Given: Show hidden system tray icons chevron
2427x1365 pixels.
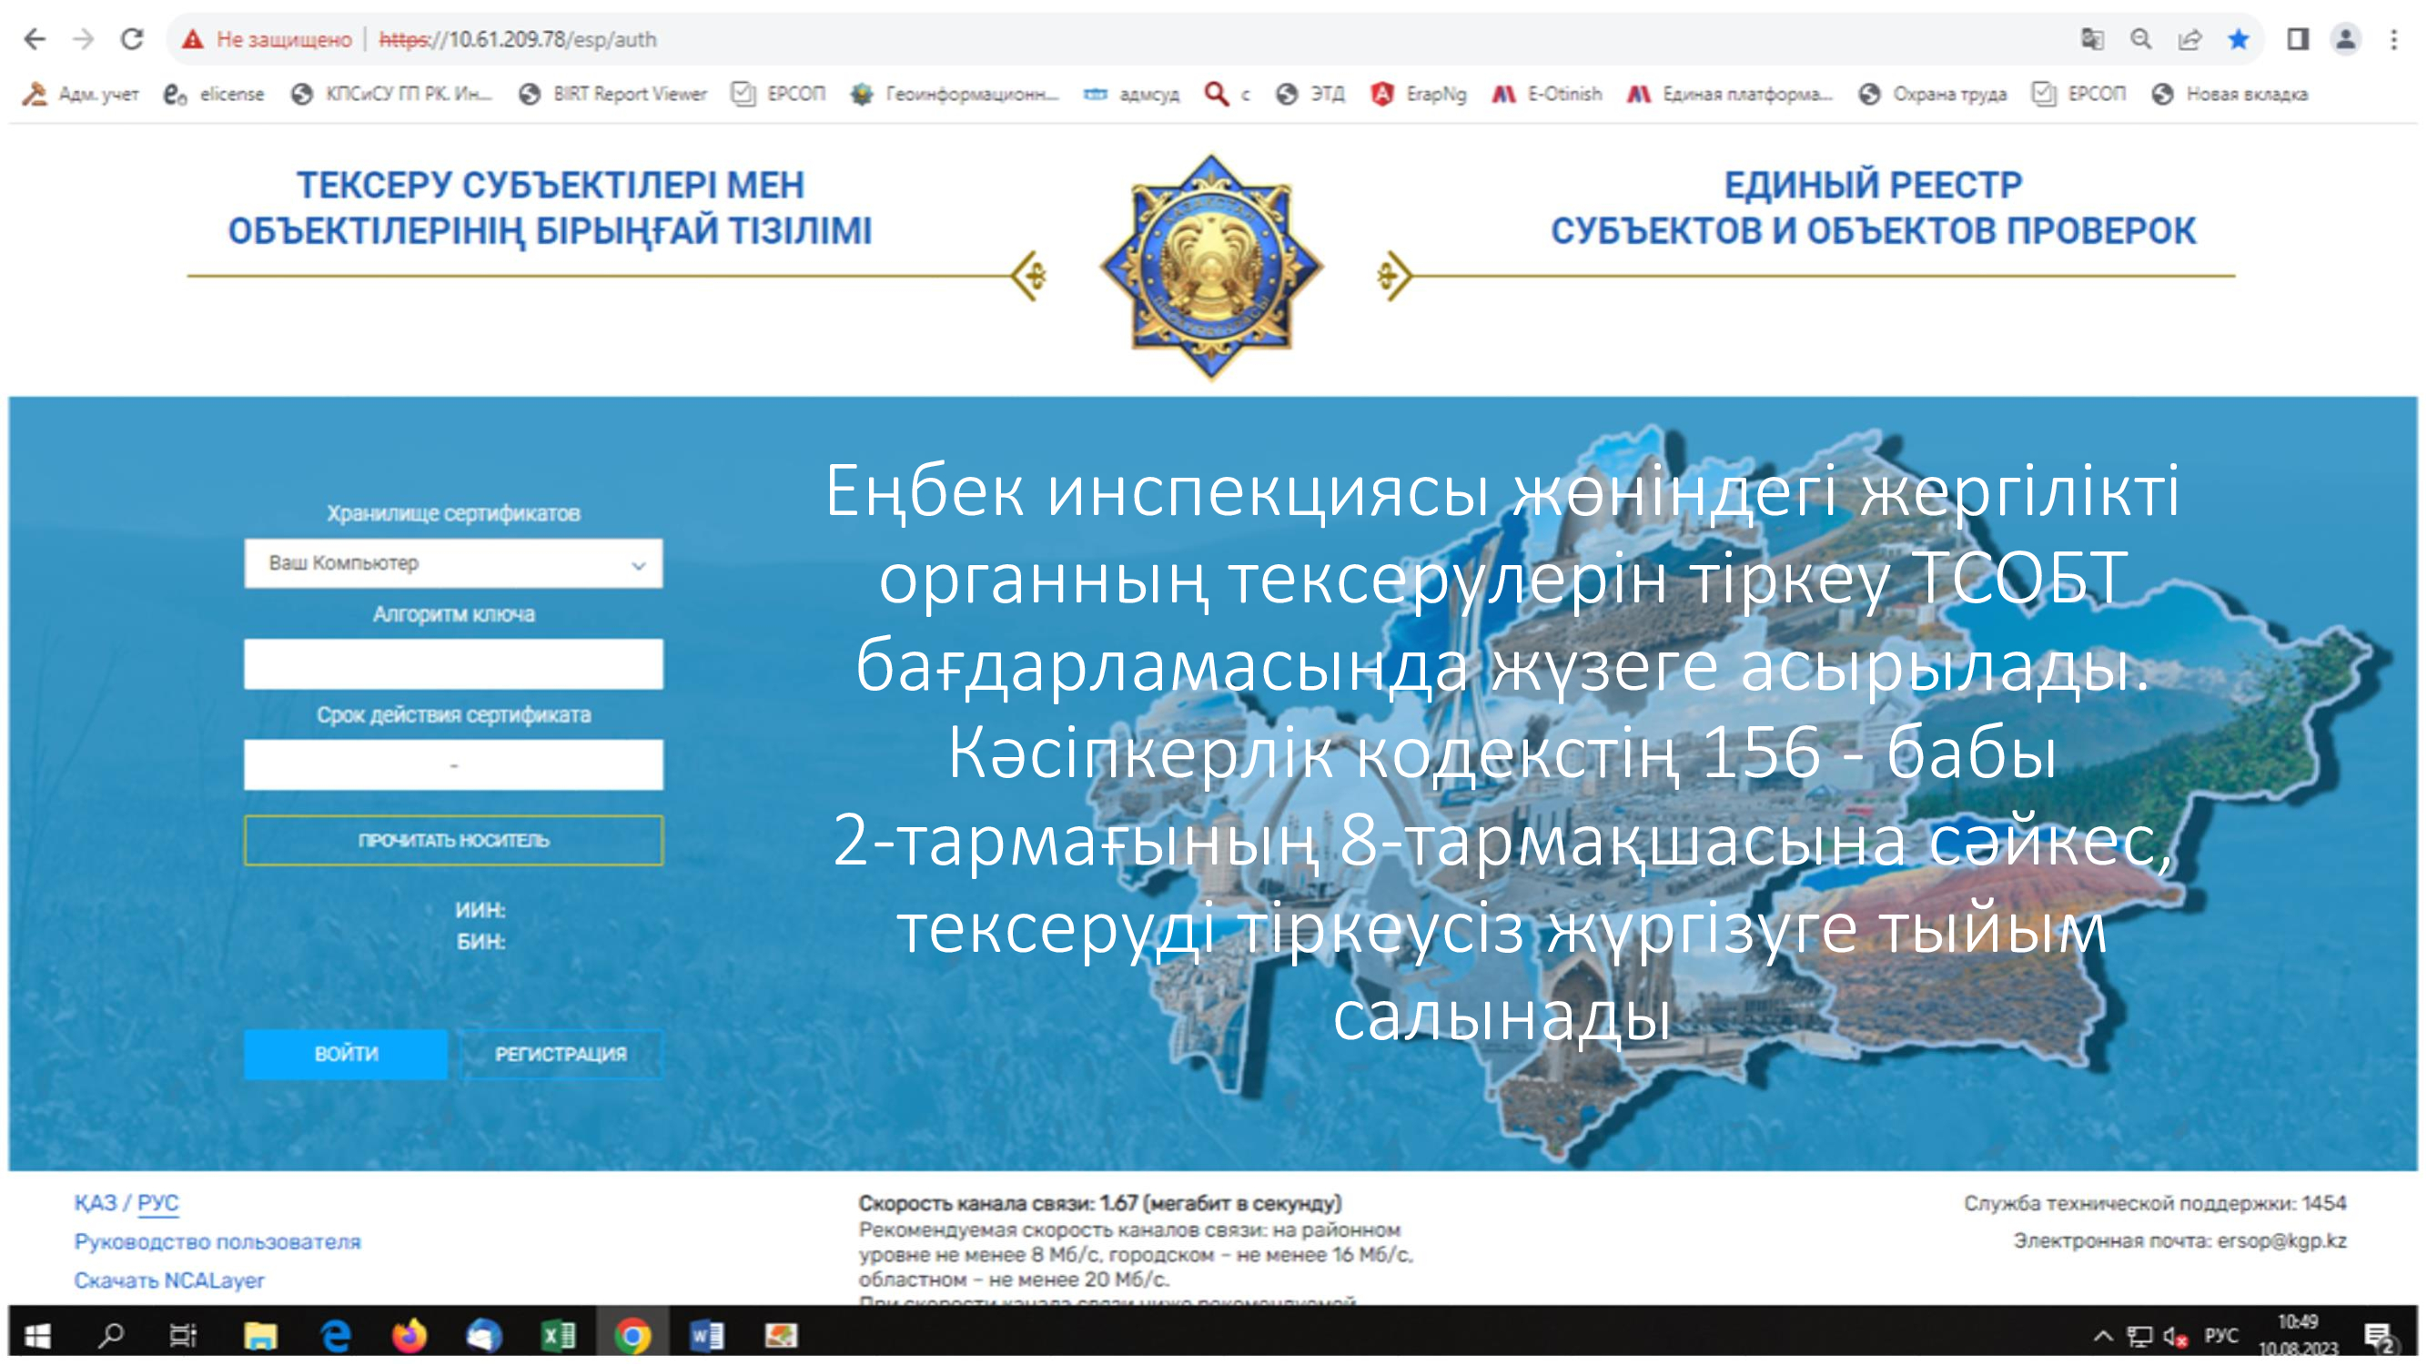Looking at the screenshot, I should click(x=2102, y=1336).
